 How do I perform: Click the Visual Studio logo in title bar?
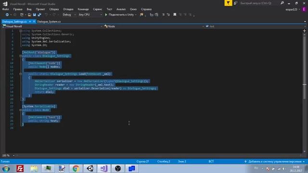pos(5,4)
